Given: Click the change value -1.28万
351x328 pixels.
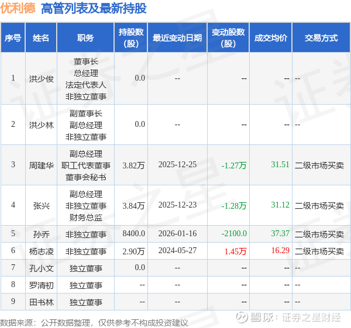Looking at the screenshot, I should pyautogui.click(x=234, y=206).
